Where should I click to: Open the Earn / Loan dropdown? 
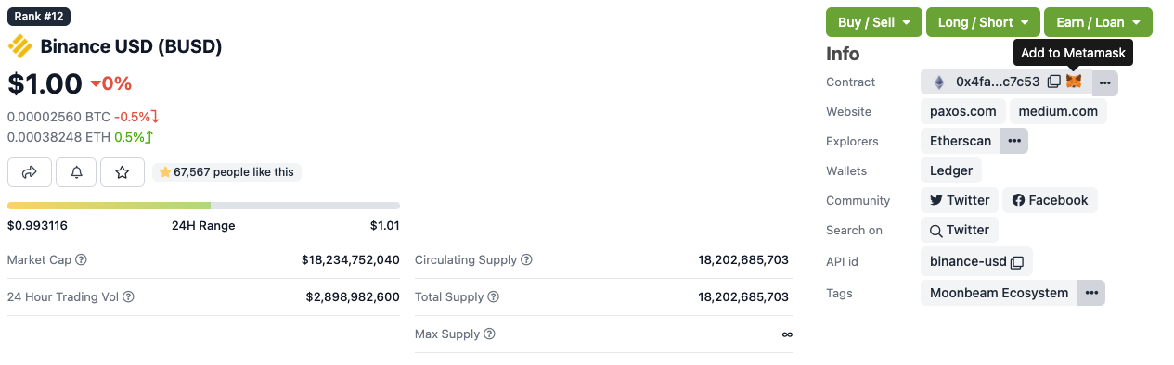click(1098, 22)
